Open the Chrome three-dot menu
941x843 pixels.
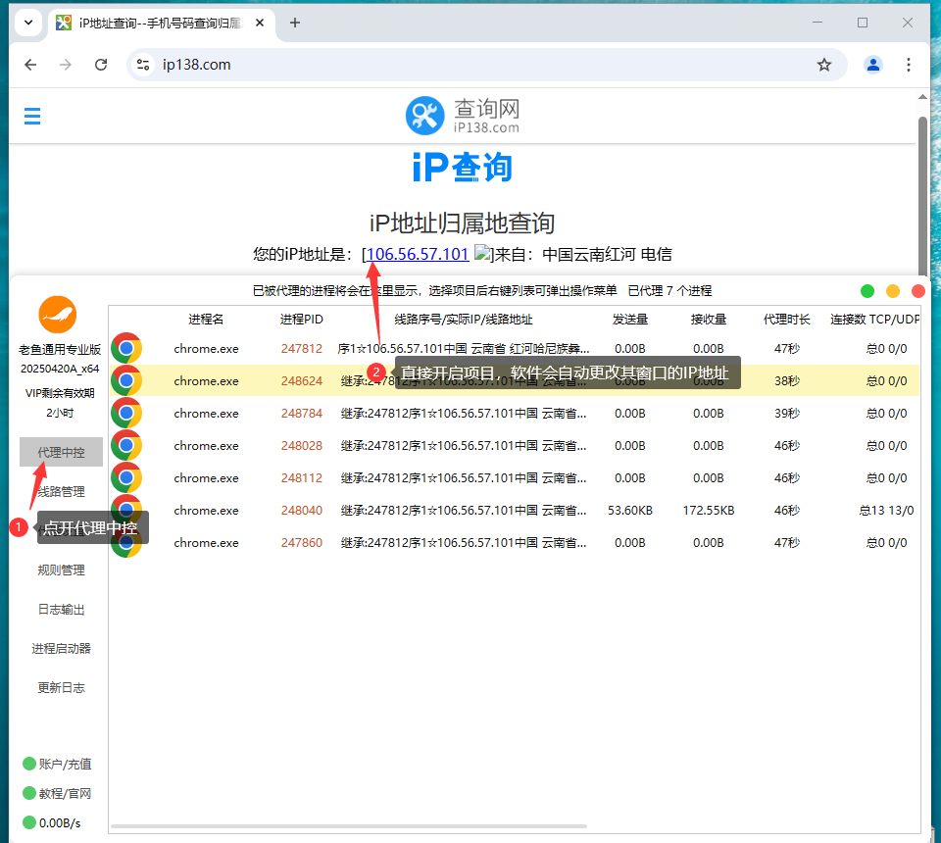point(909,64)
